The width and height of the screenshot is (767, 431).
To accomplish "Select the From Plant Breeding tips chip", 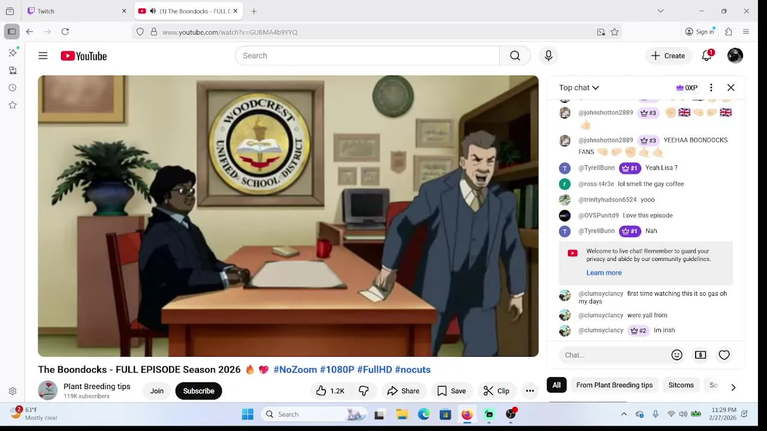I will 614,385.
